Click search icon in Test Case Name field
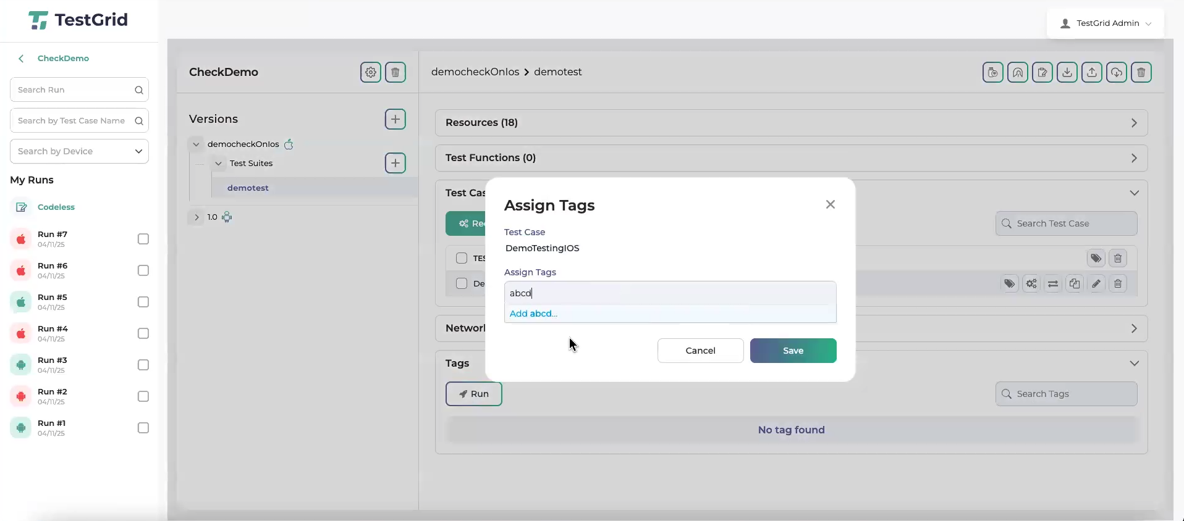 point(139,121)
